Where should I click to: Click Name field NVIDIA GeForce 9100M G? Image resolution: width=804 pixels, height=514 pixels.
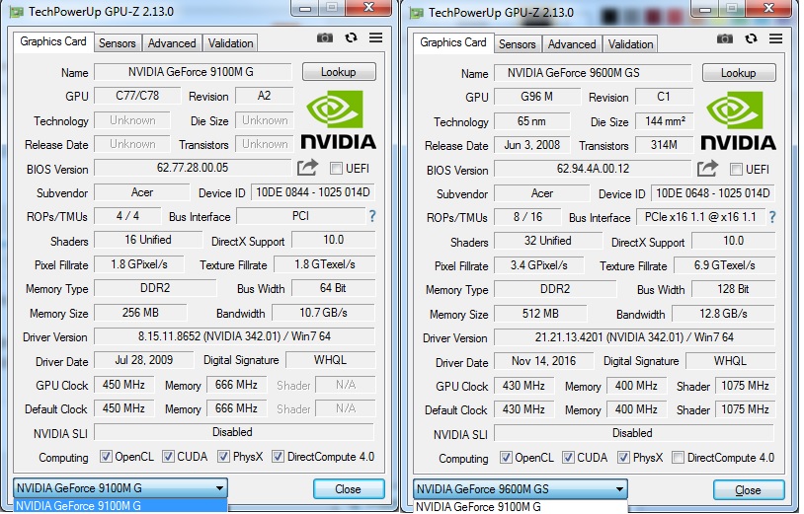pos(193,72)
